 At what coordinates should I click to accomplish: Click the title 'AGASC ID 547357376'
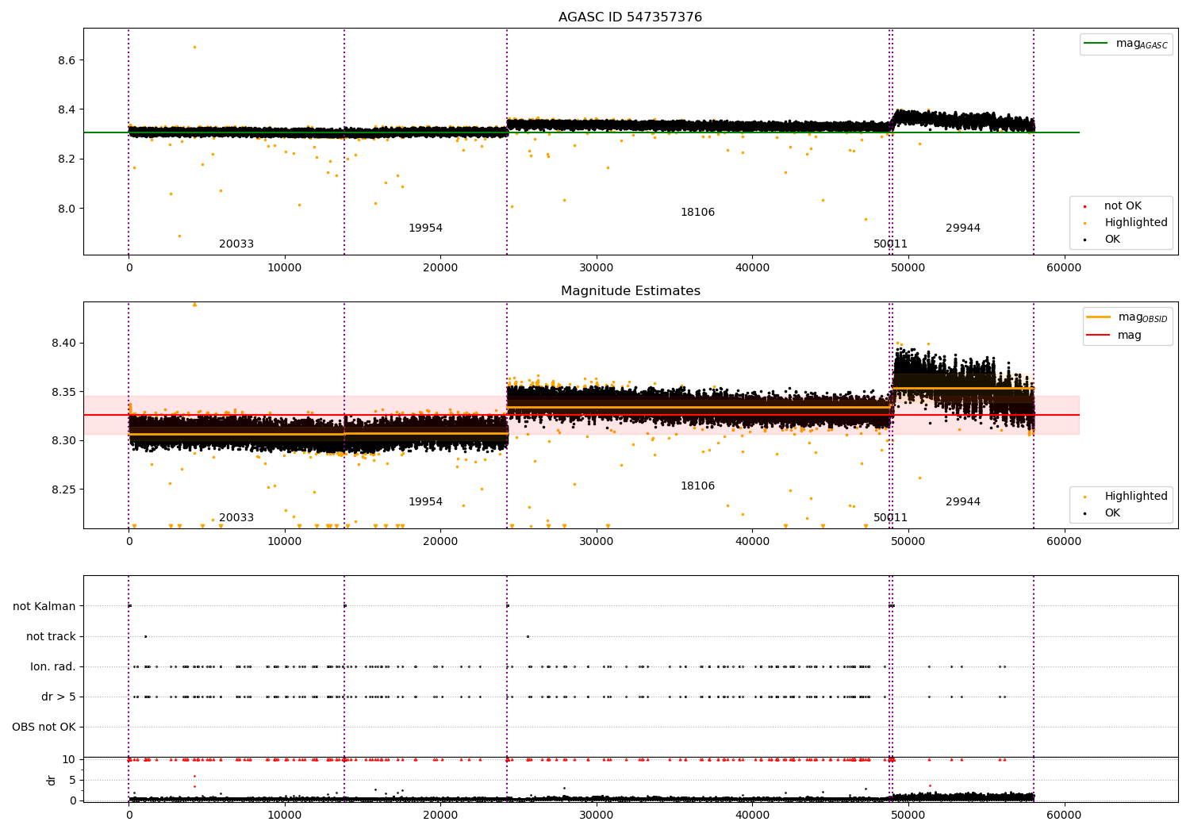coord(630,17)
